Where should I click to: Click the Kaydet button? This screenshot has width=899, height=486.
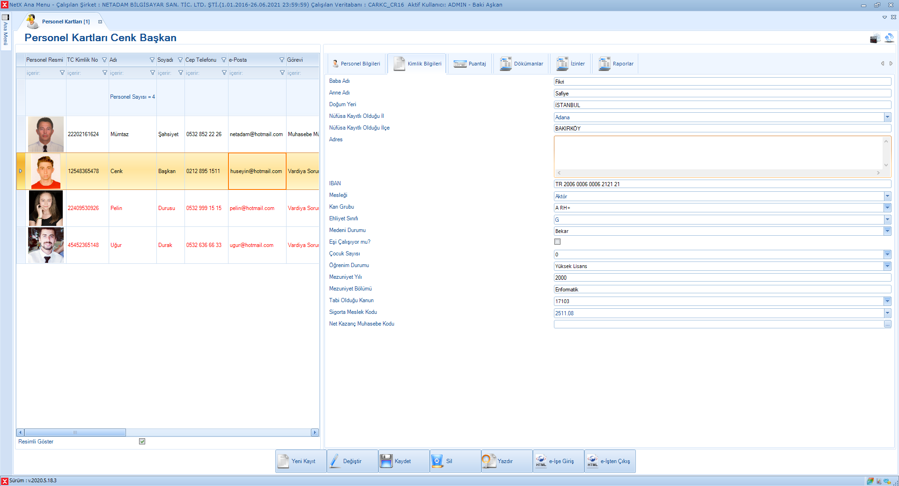[x=404, y=461]
